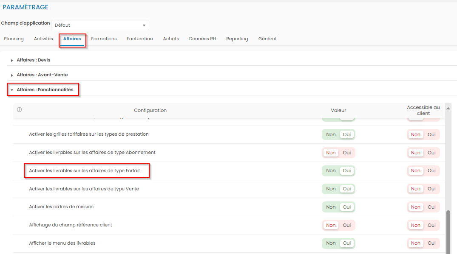
Task: Click the scrollbar up arrow in the configuration table
Action: (448, 109)
